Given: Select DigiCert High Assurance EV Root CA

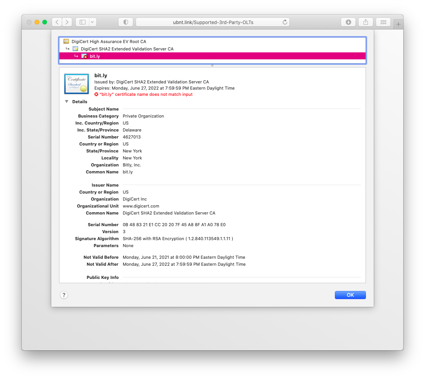Looking at the screenshot, I should point(109,42).
